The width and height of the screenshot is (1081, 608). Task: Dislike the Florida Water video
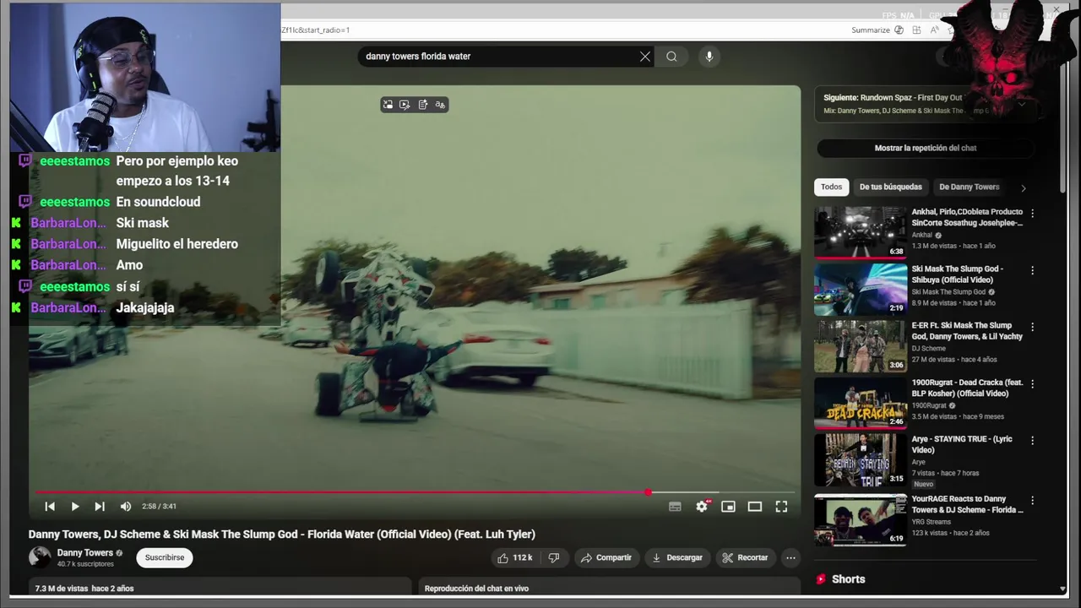[554, 557]
